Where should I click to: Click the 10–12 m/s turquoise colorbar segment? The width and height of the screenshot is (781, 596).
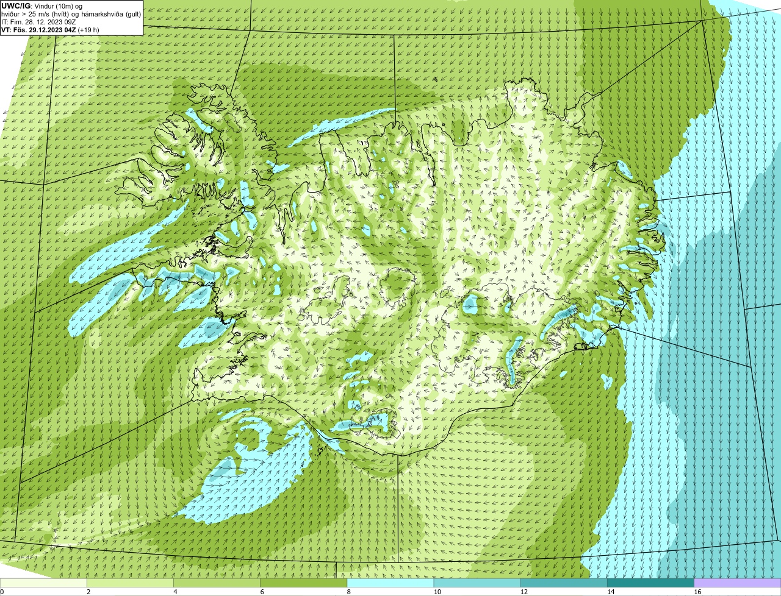click(477, 583)
